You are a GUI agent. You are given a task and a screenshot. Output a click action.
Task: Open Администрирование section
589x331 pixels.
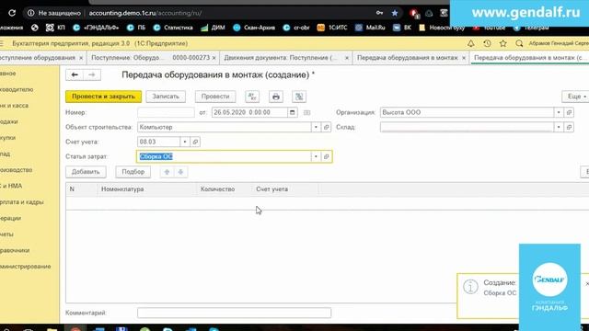[26, 266]
